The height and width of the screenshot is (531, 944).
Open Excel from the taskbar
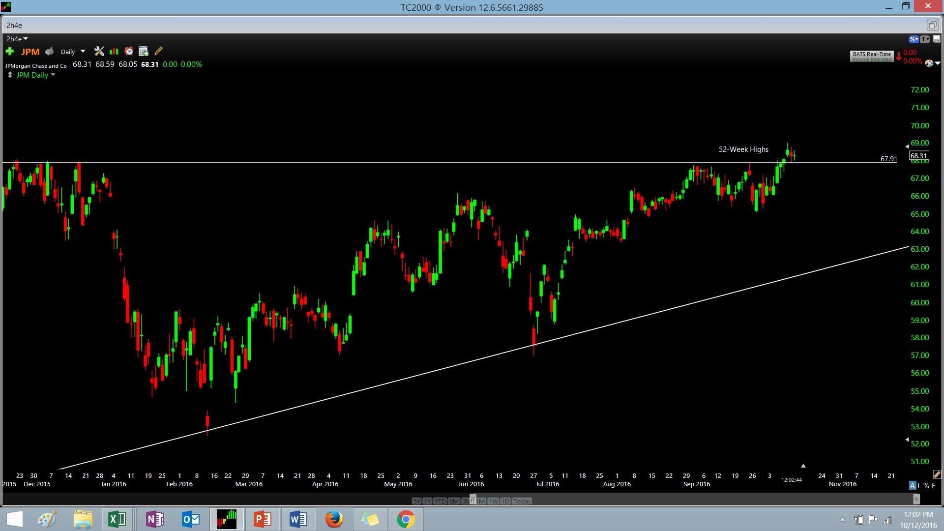click(117, 519)
